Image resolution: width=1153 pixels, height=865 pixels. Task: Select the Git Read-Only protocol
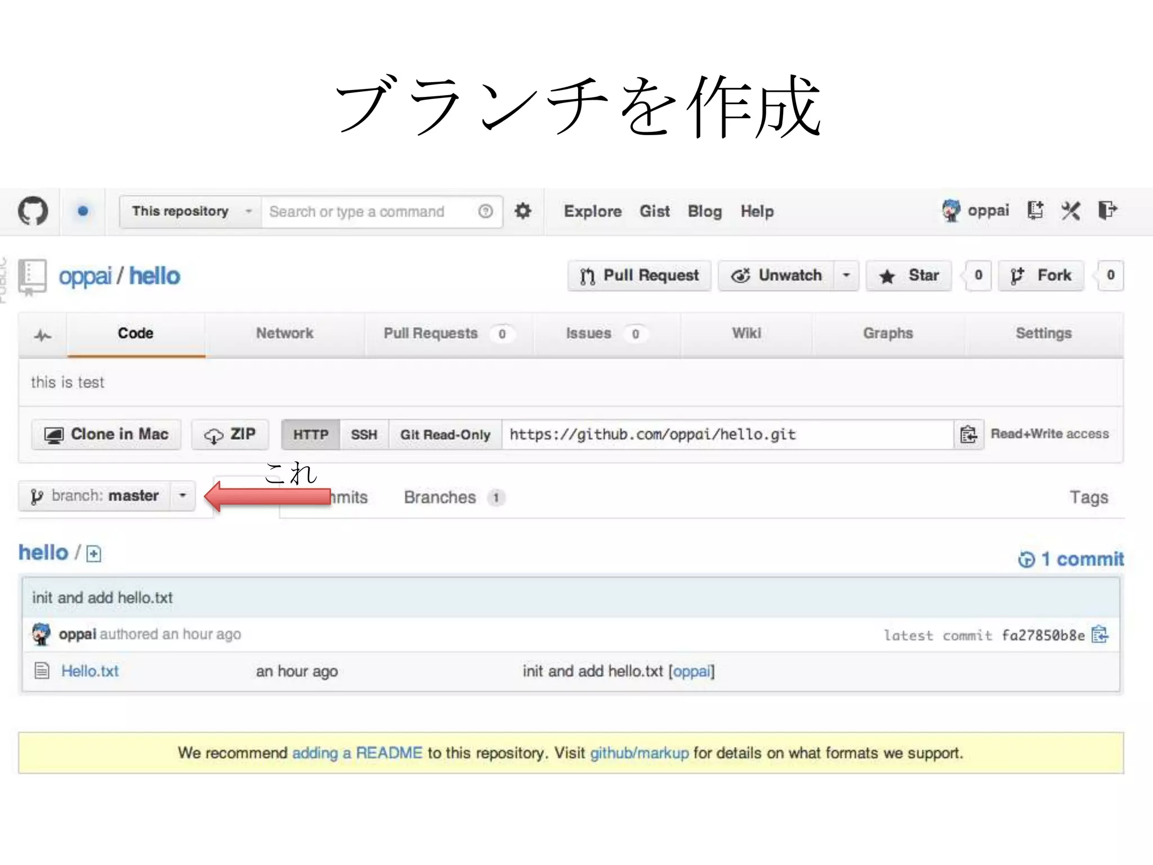click(445, 434)
